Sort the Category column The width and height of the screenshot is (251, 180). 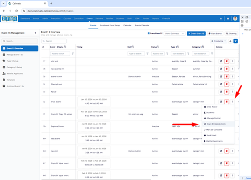[x=203, y=47]
